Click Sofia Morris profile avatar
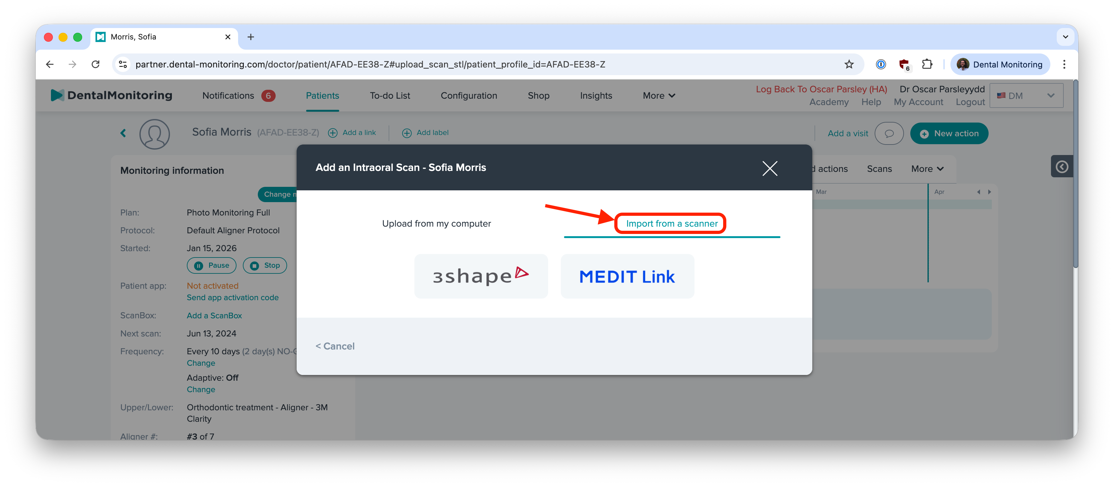The image size is (1114, 487). click(x=154, y=134)
